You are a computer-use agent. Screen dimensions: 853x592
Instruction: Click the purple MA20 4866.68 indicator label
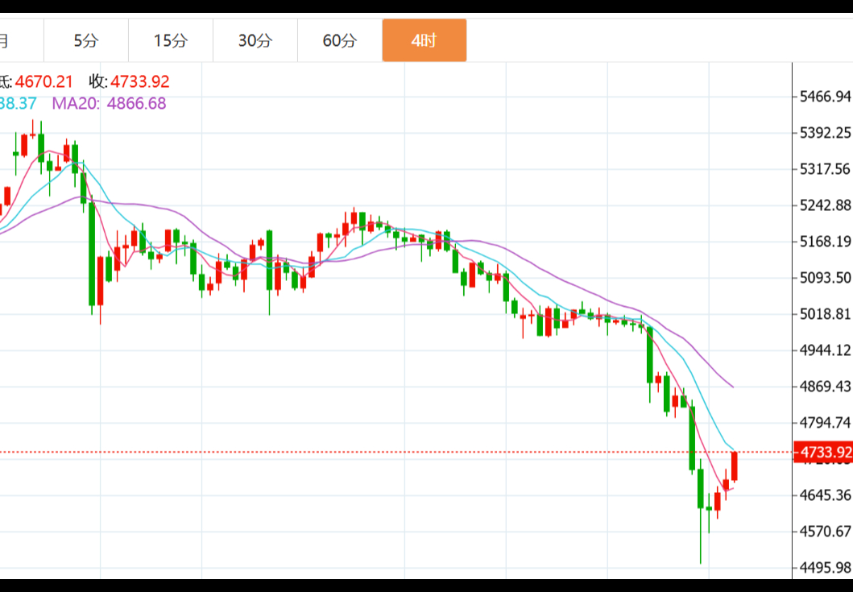click(109, 103)
